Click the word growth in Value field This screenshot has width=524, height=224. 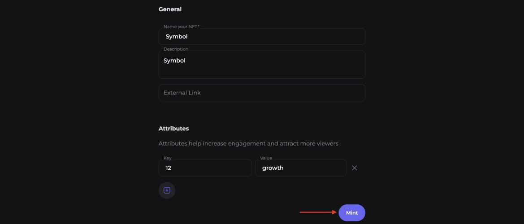273,168
